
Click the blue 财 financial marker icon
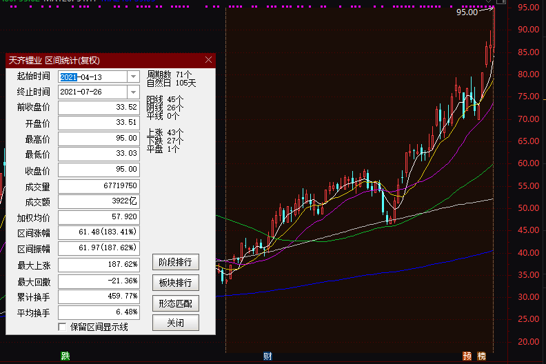[x=267, y=356]
